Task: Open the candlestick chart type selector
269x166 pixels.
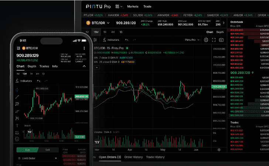Action: tap(95, 40)
